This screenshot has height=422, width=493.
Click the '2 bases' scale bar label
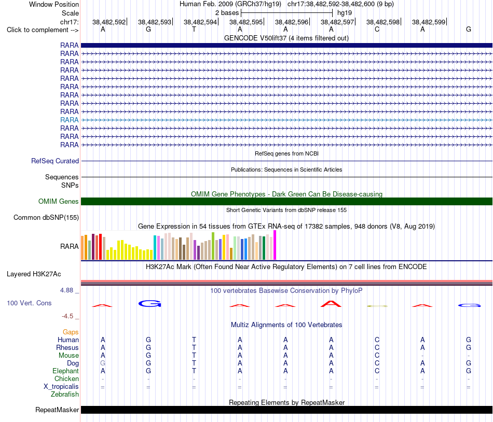(x=227, y=13)
